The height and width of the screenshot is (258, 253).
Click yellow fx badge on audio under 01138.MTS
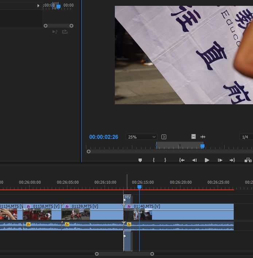28,224
